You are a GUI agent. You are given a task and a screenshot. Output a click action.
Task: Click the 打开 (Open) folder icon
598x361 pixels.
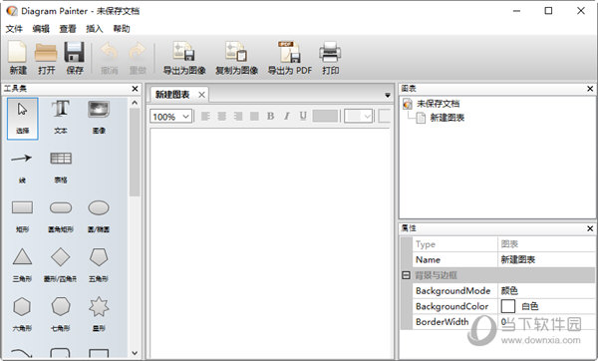pyautogui.click(x=46, y=52)
